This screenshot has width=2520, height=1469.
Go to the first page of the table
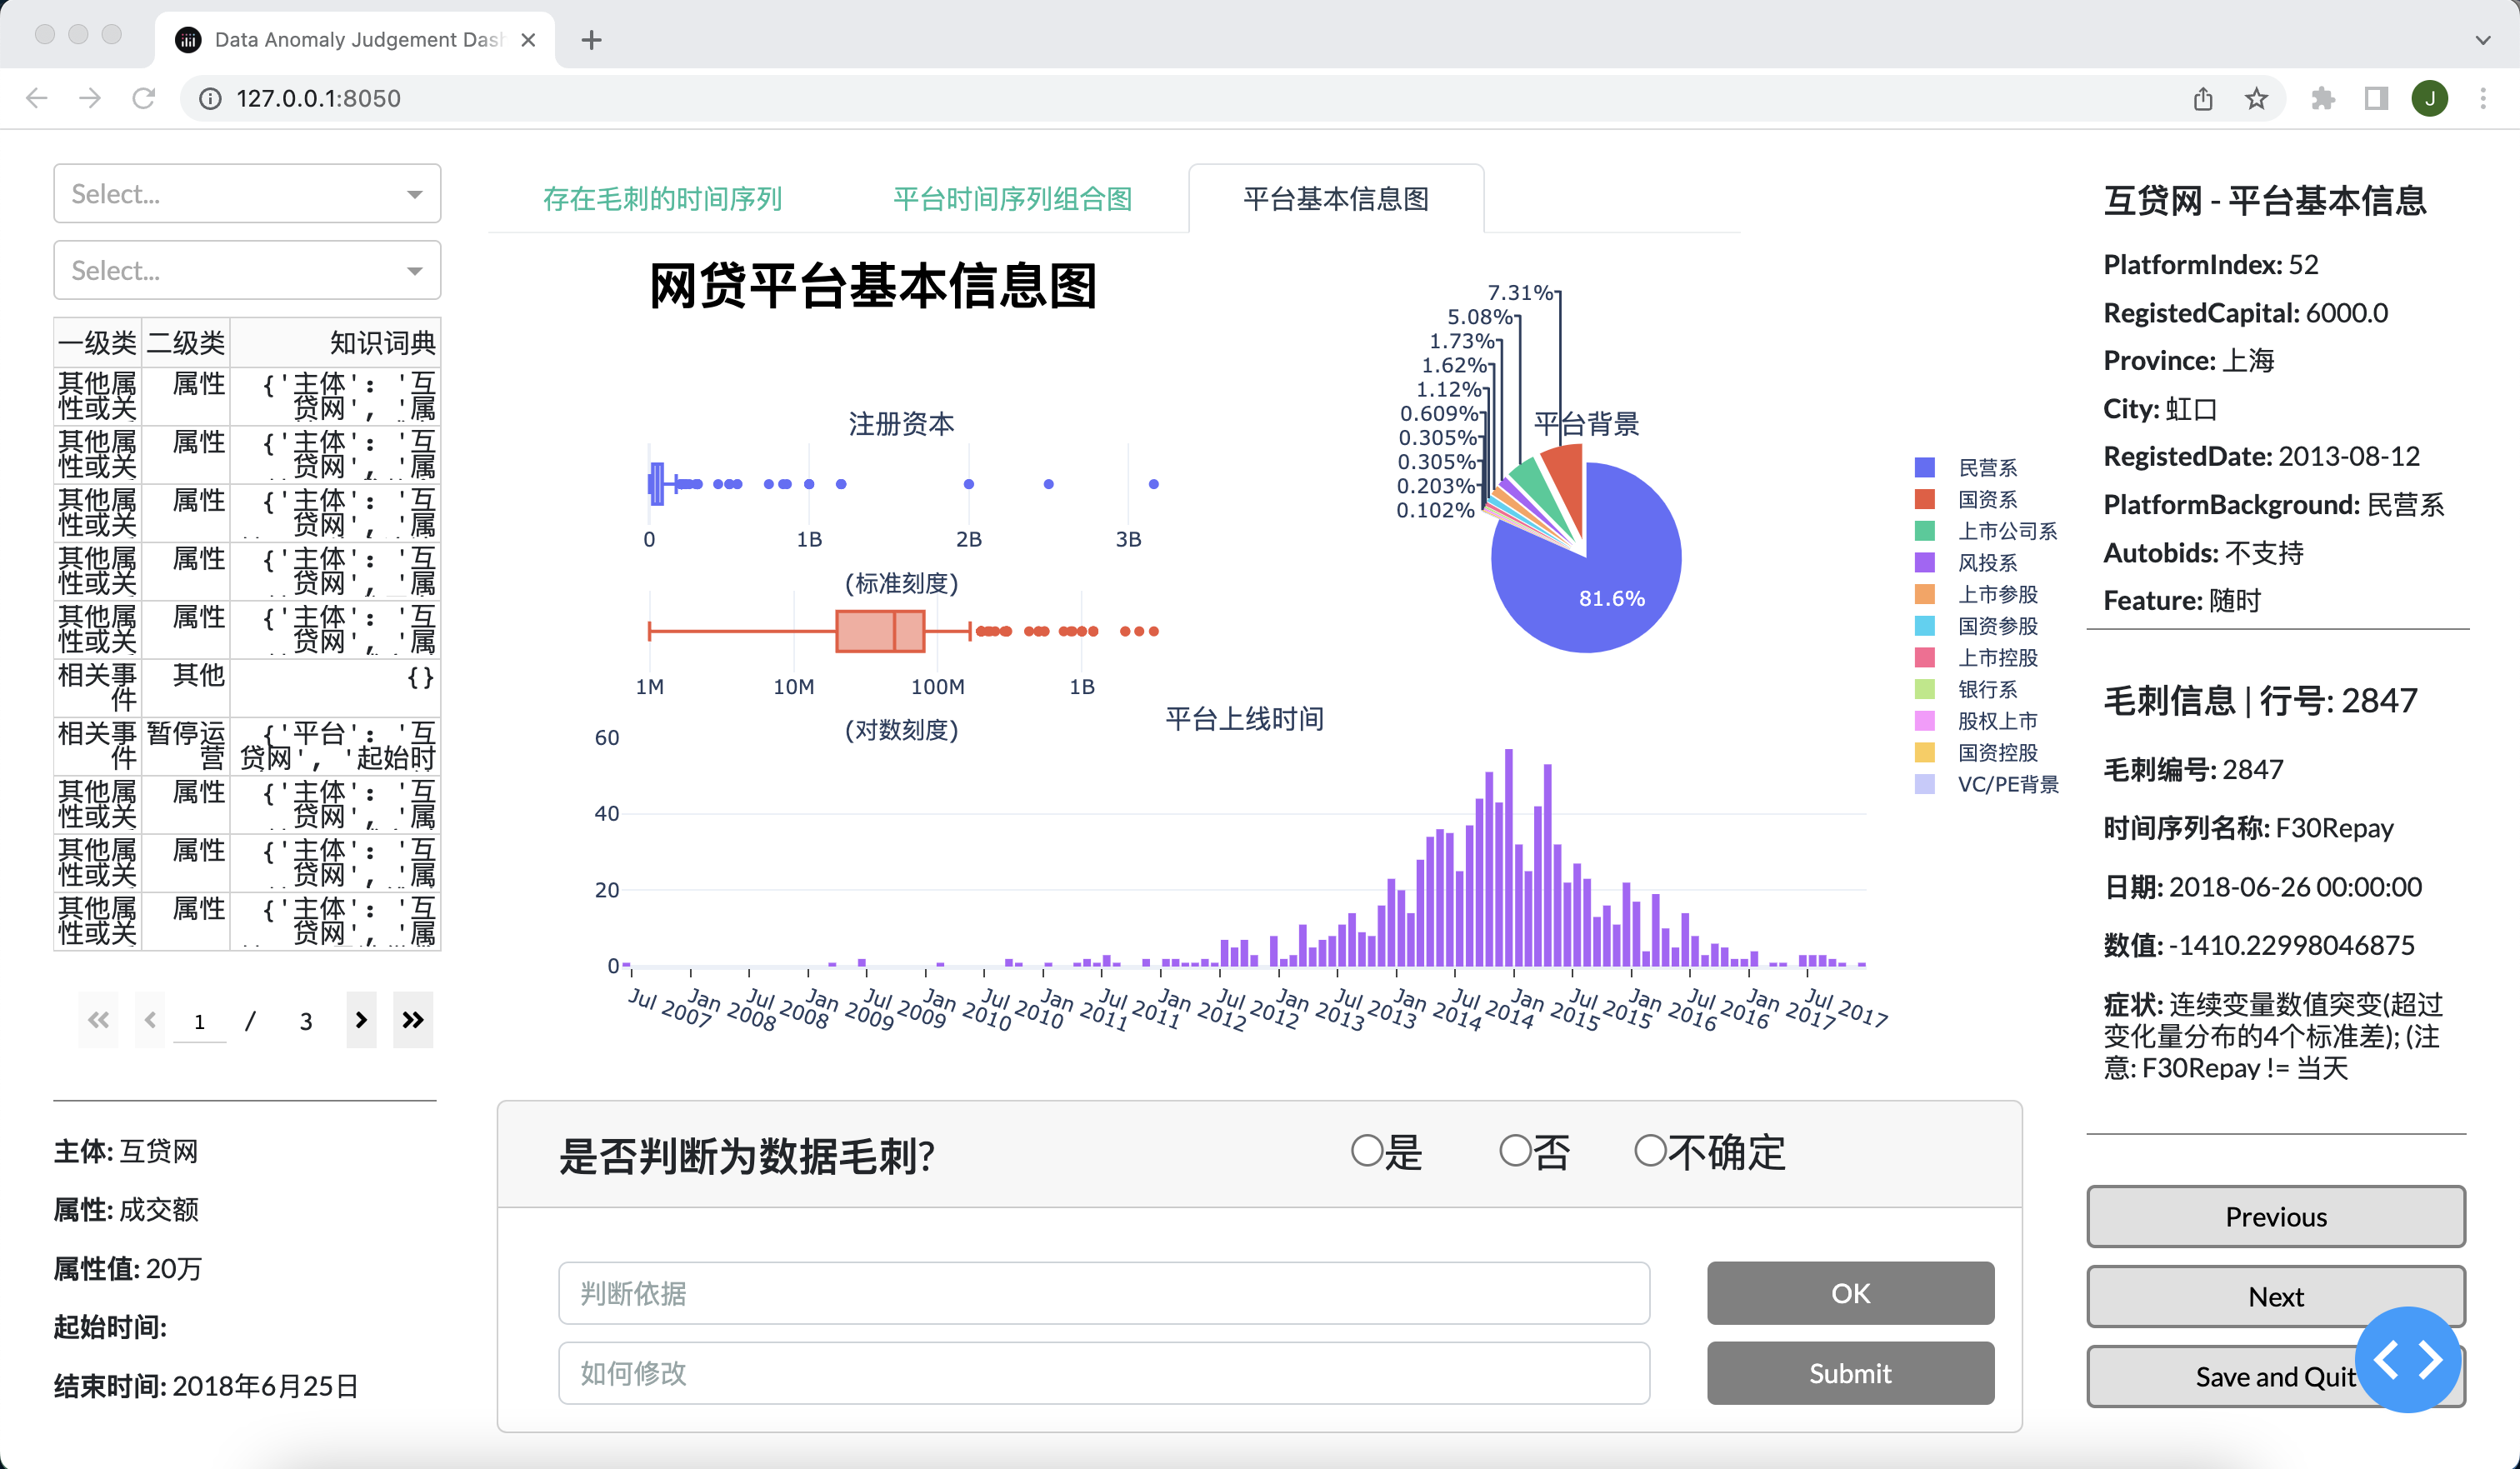pyautogui.click(x=97, y=1020)
